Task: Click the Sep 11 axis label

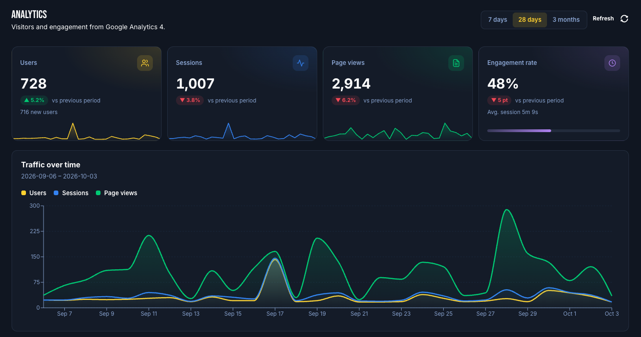Action: click(x=149, y=314)
